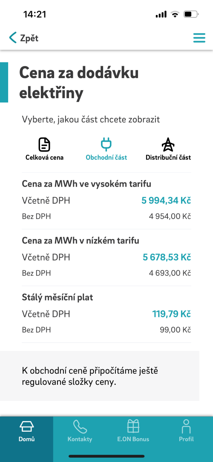Select the Distribuční část pylon icon
The width and height of the screenshot is (213, 462).
coord(168,145)
